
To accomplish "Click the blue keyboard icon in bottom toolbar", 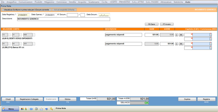I will [x=31, y=109].
